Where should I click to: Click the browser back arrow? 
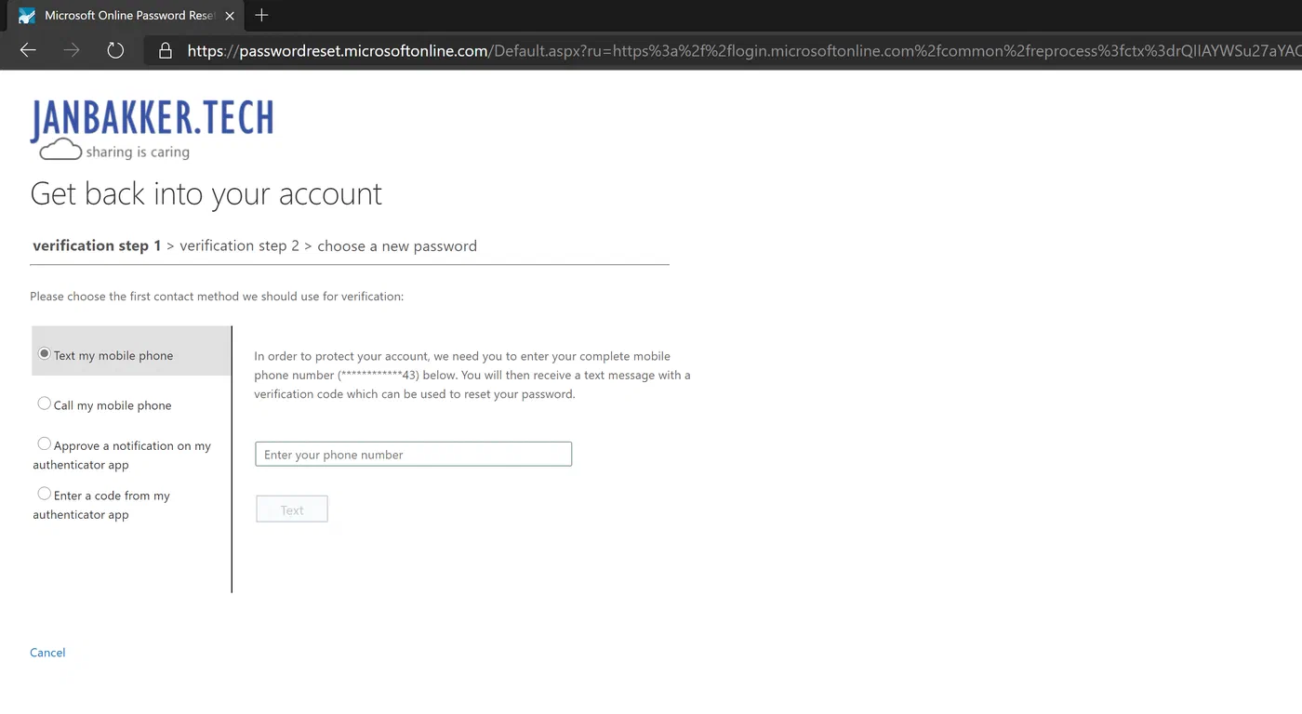28,50
